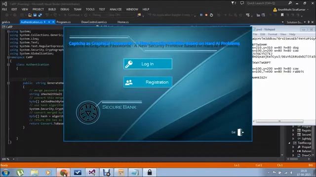This screenshot has height=177, width=316.
Task: Open the WINDOW menu
Action: [x=132, y=9]
